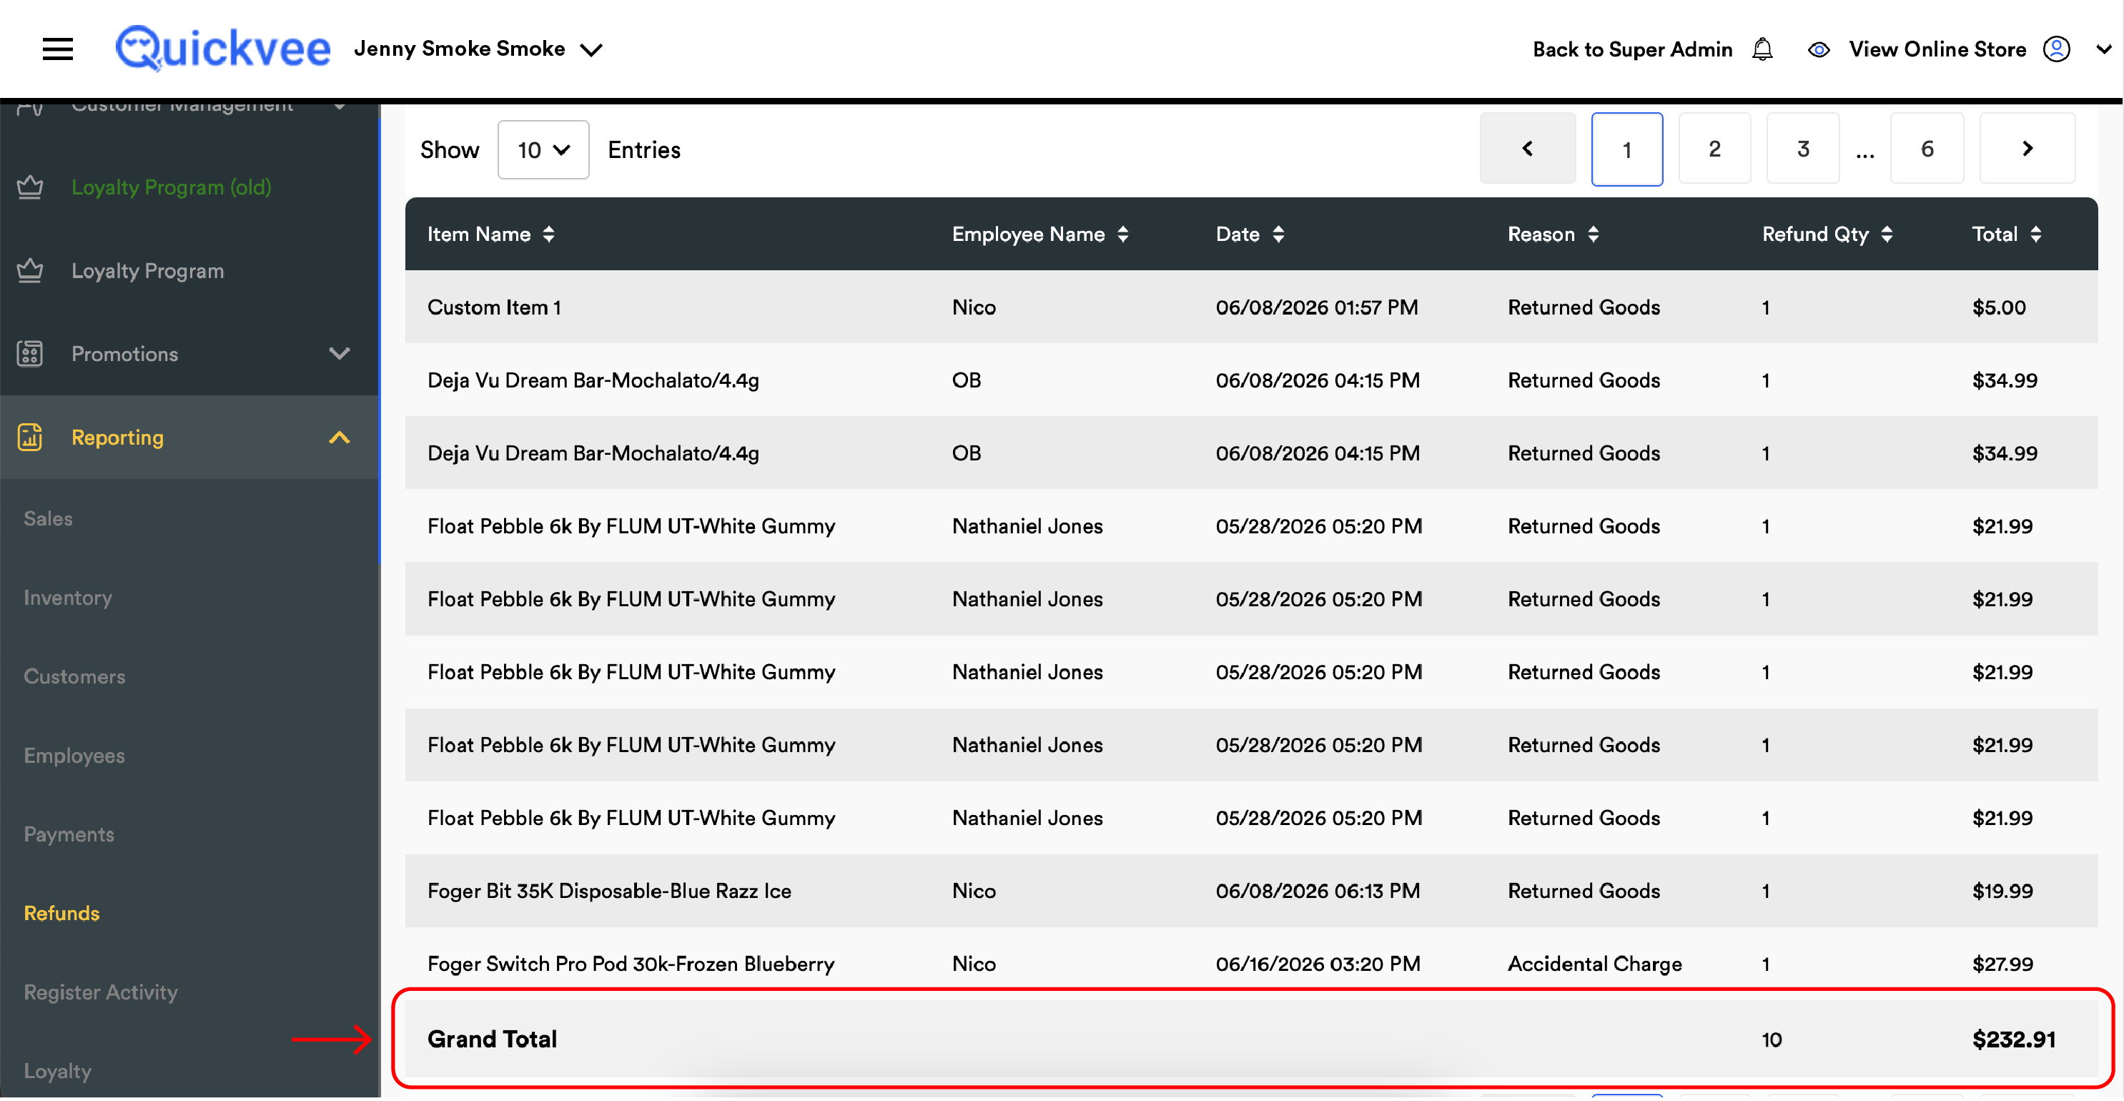Open Employees report submenu
Image resolution: width=2124 pixels, height=1101 pixels.
74,756
